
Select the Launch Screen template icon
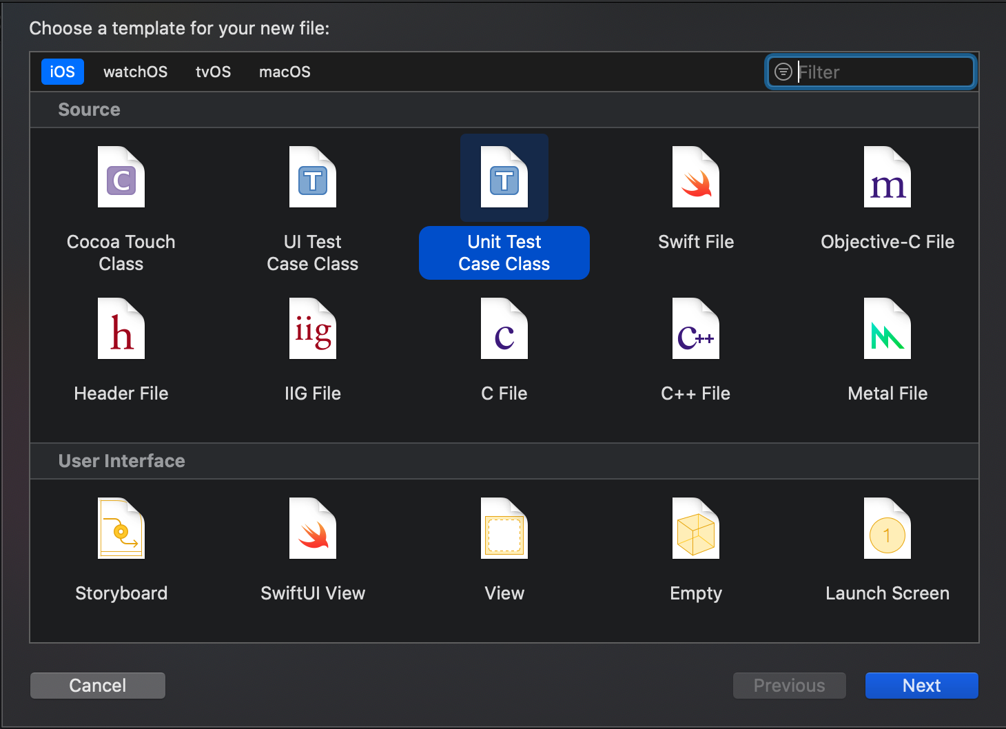887,529
